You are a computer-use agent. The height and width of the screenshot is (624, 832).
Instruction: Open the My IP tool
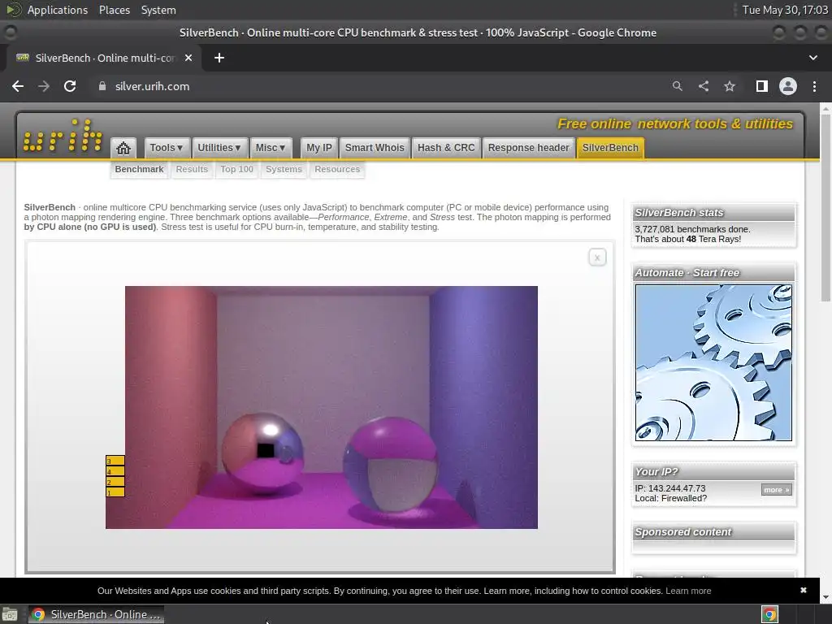[318, 148]
